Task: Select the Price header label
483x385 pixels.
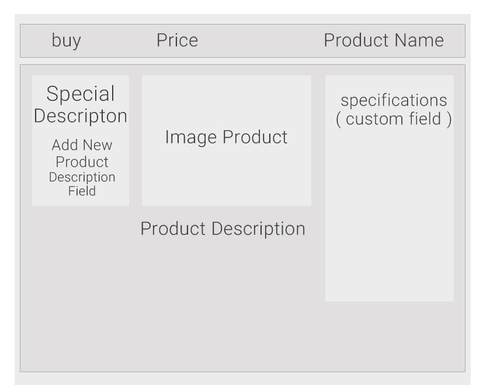Action: click(x=177, y=40)
